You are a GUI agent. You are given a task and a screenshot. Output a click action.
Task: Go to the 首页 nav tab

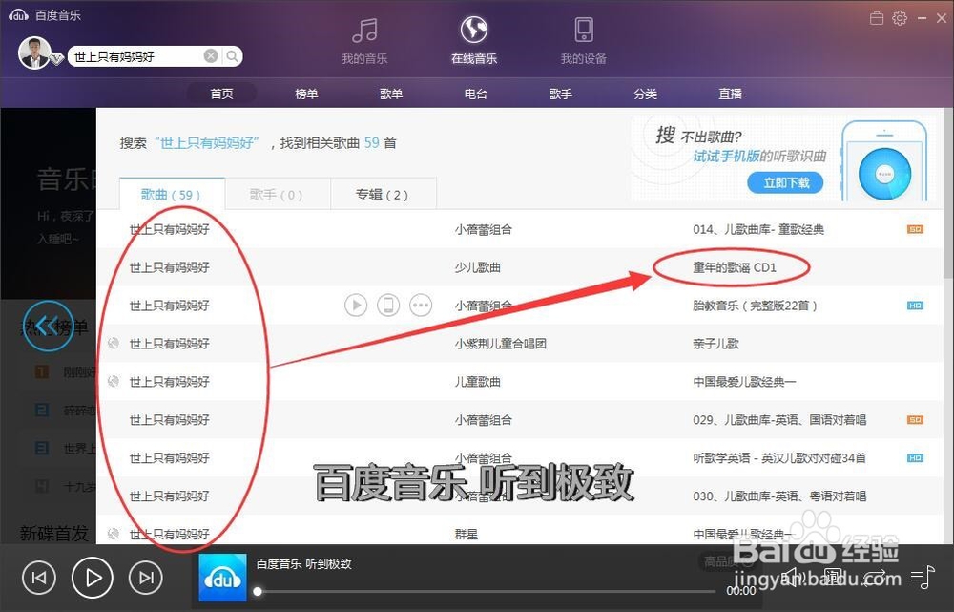click(221, 94)
